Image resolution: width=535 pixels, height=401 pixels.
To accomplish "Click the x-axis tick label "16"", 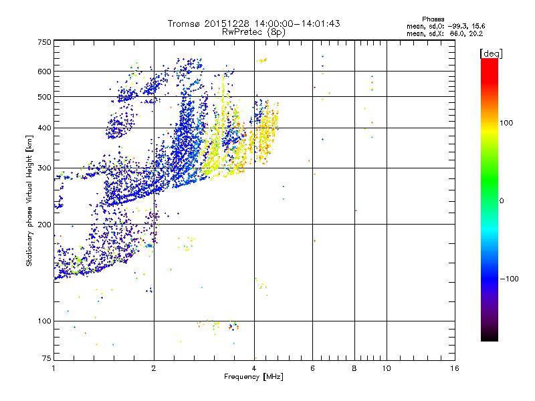I will pyautogui.click(x=455, y=368).
